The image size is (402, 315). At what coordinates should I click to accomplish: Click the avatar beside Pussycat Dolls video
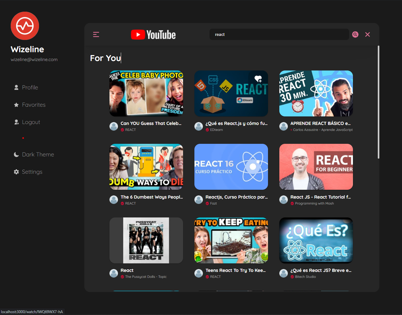click(x=114, y=273)
